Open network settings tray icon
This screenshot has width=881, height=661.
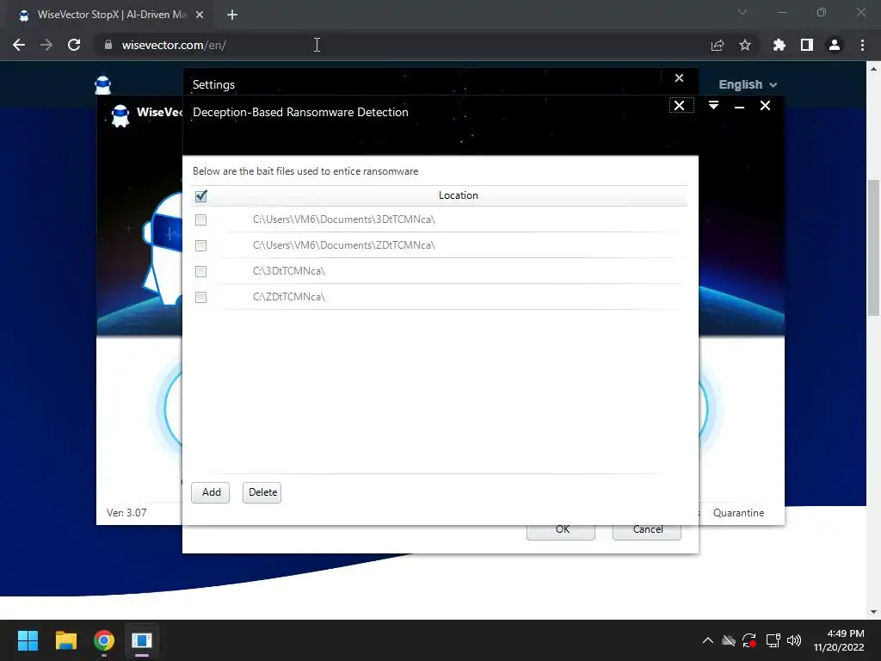pyautogui.click(x=773, y=640)
